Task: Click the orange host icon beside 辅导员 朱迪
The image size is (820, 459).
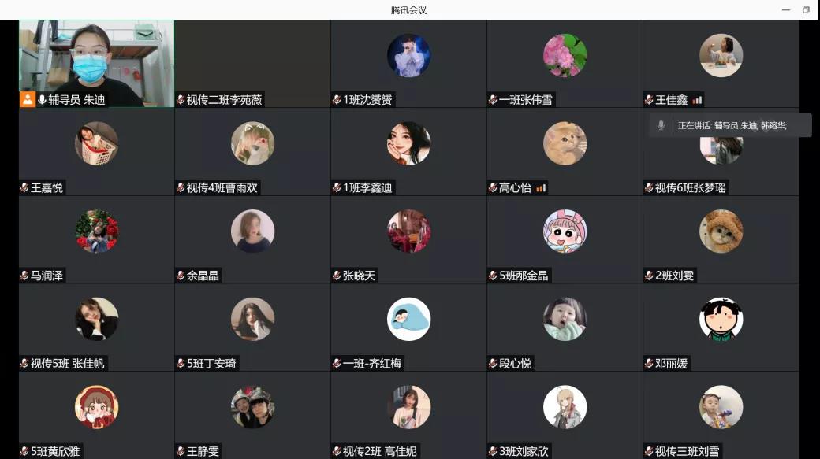Action: coord(28,99)
